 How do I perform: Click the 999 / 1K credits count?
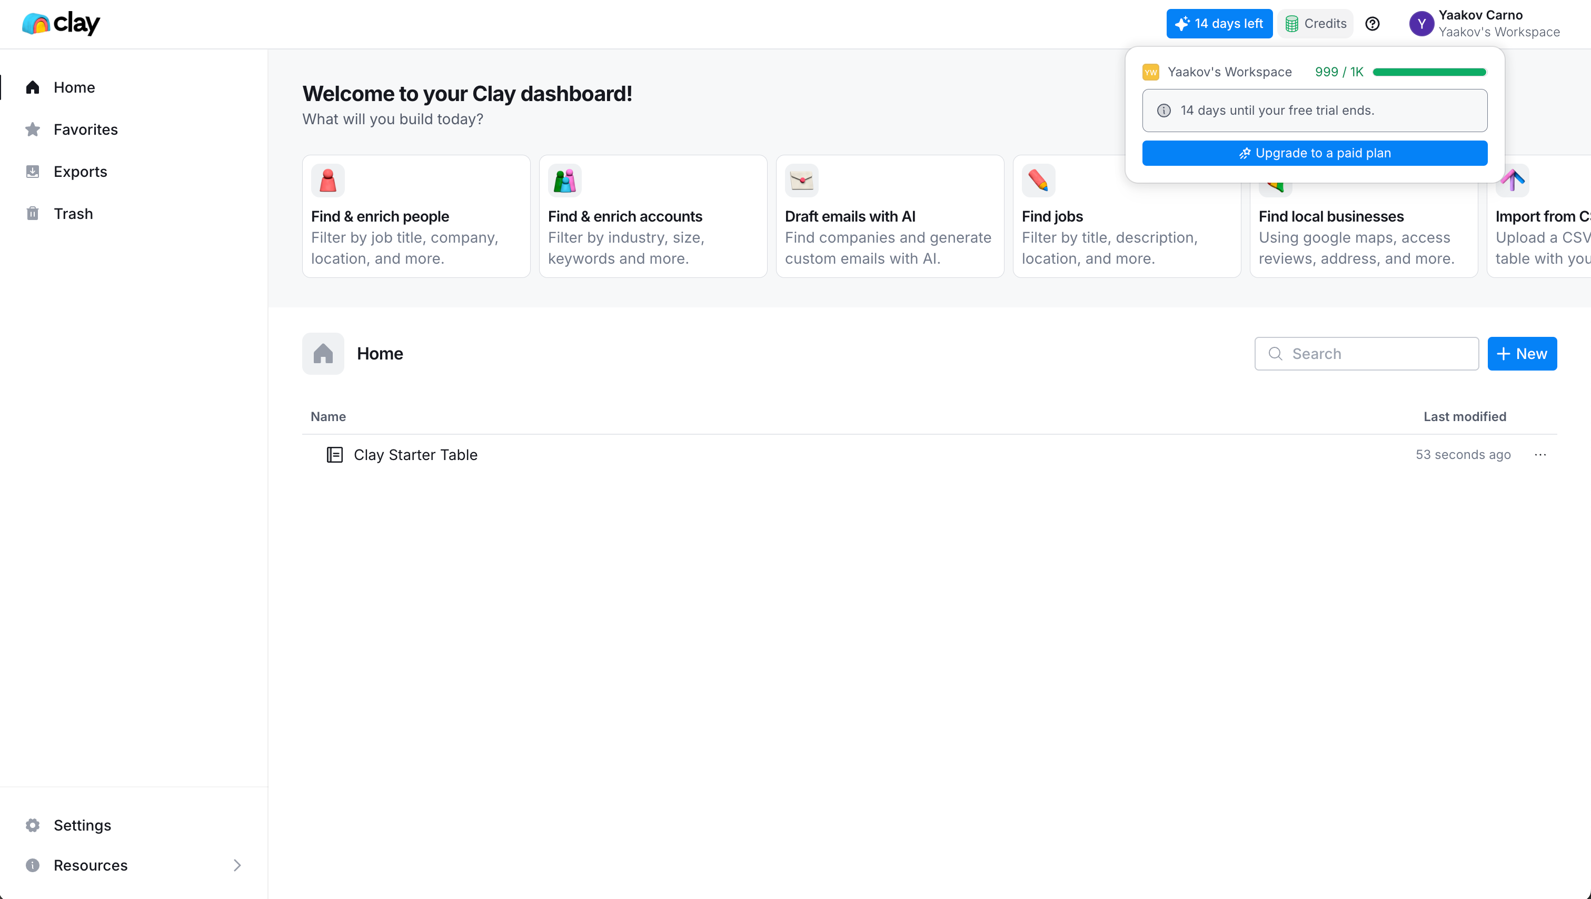pos(1339,72)
